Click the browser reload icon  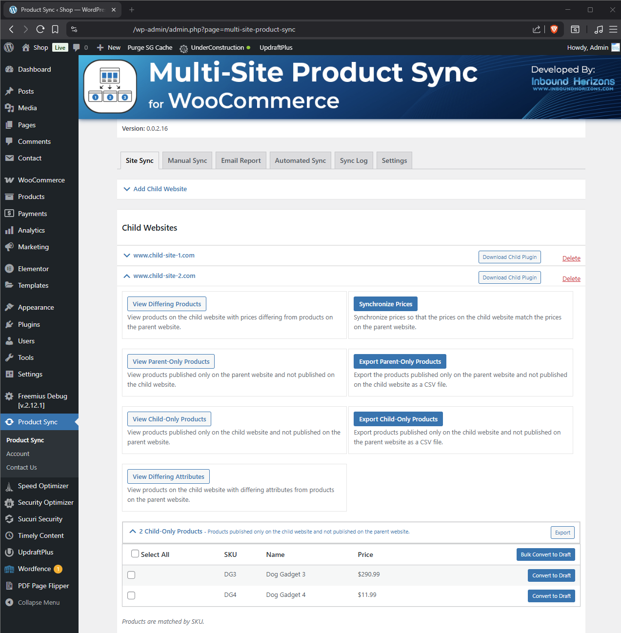click(40, 29)
